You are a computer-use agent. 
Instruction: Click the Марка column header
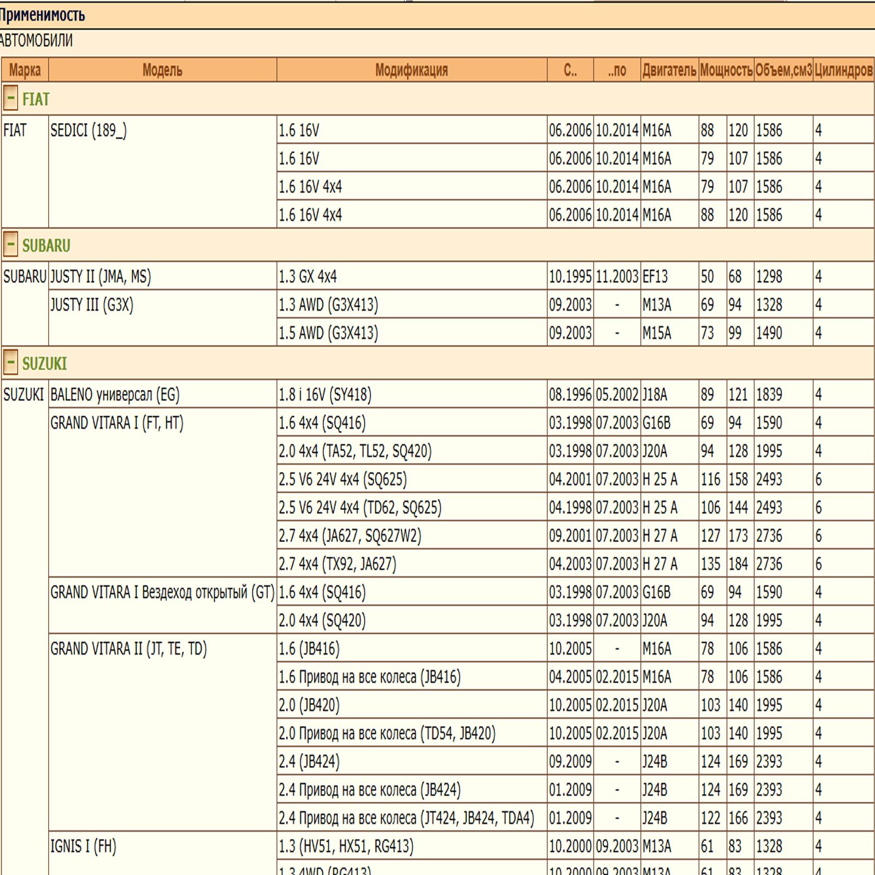(25, 70)
